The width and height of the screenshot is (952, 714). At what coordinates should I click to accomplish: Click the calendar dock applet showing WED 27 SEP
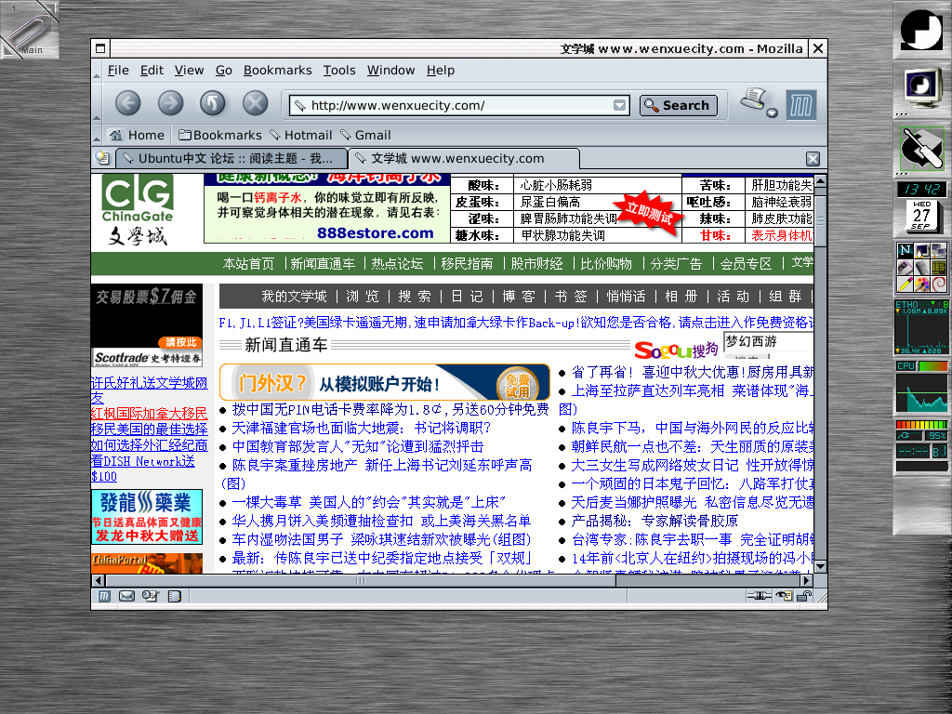click(x=921, y=217)
